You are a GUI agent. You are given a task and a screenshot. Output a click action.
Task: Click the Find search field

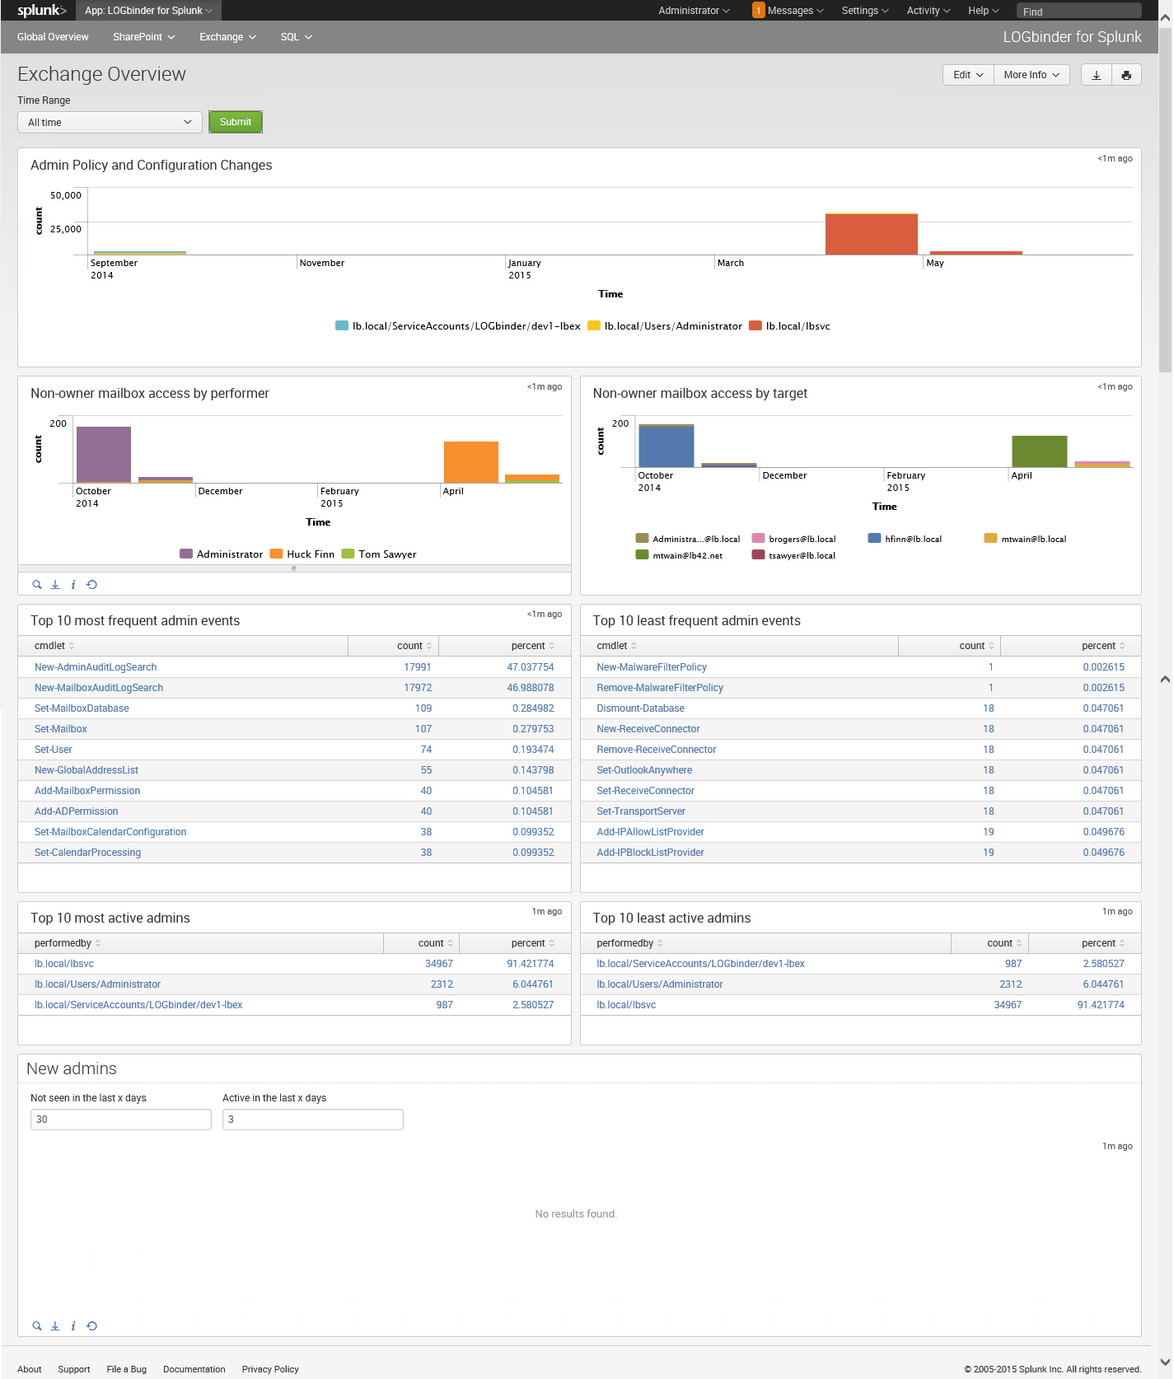click(x=1078, y=12)
